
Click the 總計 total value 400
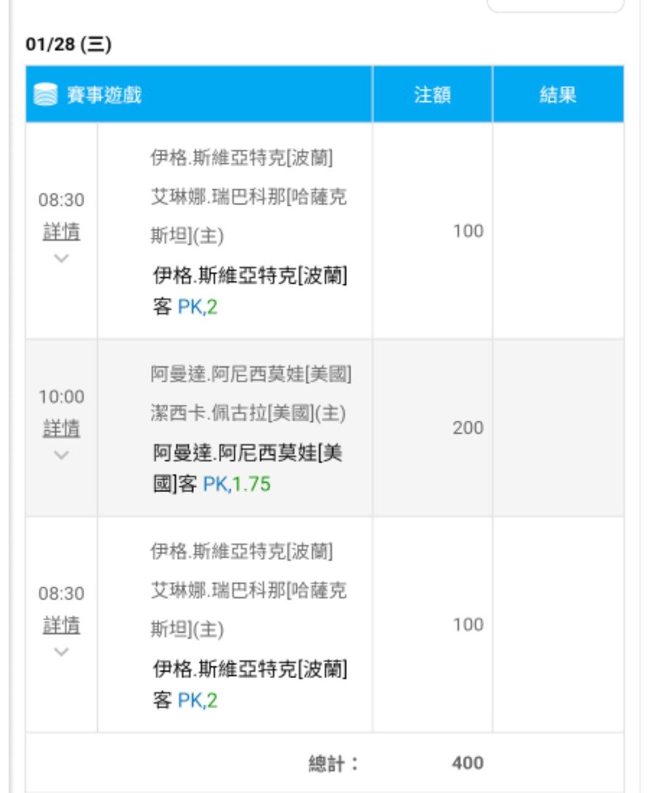click(467, 763)
